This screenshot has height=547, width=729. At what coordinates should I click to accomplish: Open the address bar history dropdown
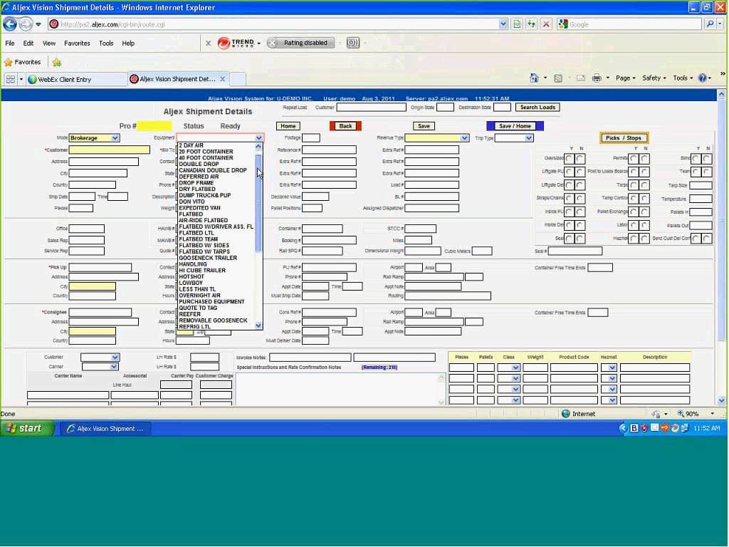click(503, 24)
